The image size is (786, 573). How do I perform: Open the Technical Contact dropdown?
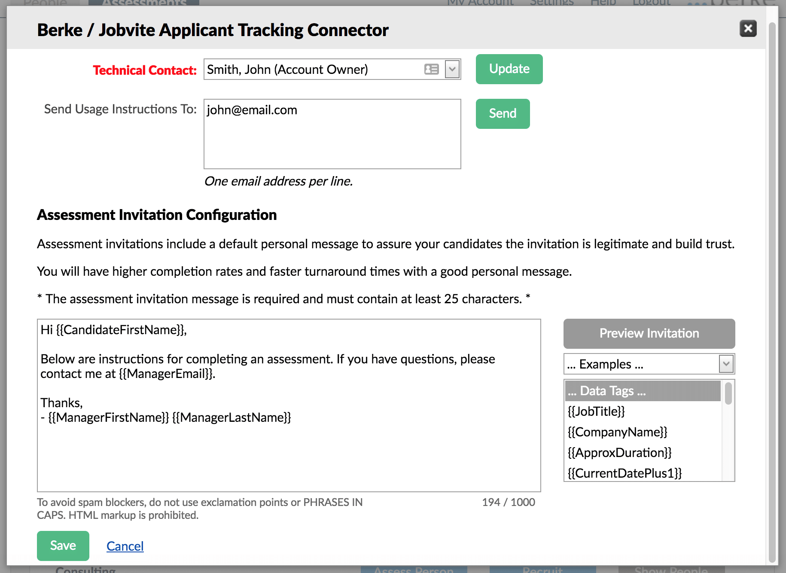(x=452, y=69)
